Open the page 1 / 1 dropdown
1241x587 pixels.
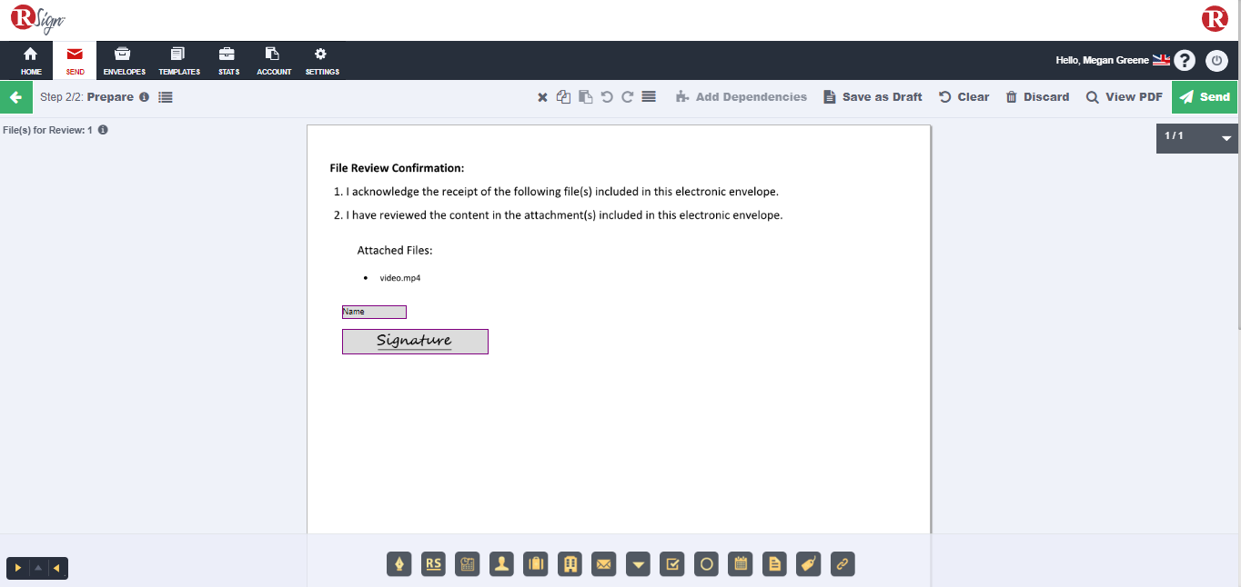point(1226,139)
